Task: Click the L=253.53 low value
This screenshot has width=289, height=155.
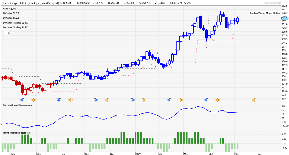Action: point(128,3)
